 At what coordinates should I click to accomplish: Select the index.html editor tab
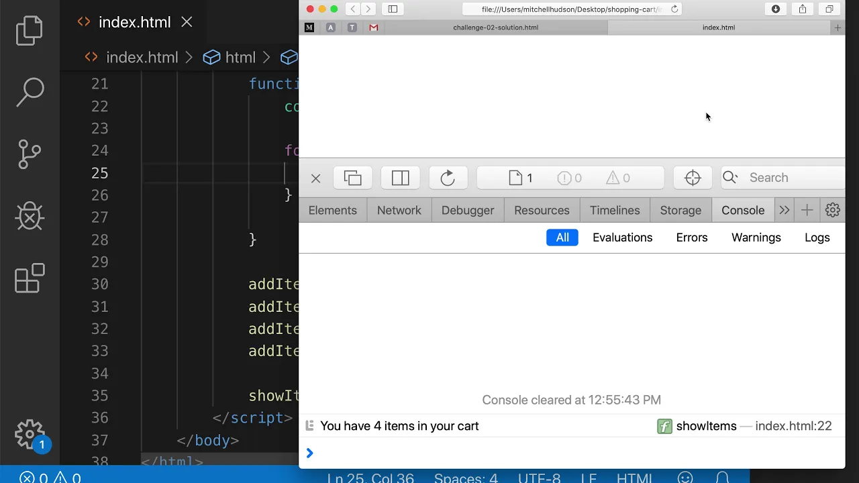click(134, 22)
